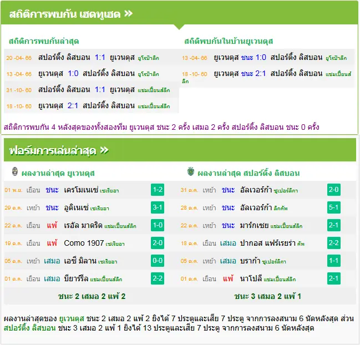Click the team name เรอัล มาดริด
This screenshot has width=360, height=345.
pyautogui.click(x=83, y=225)
